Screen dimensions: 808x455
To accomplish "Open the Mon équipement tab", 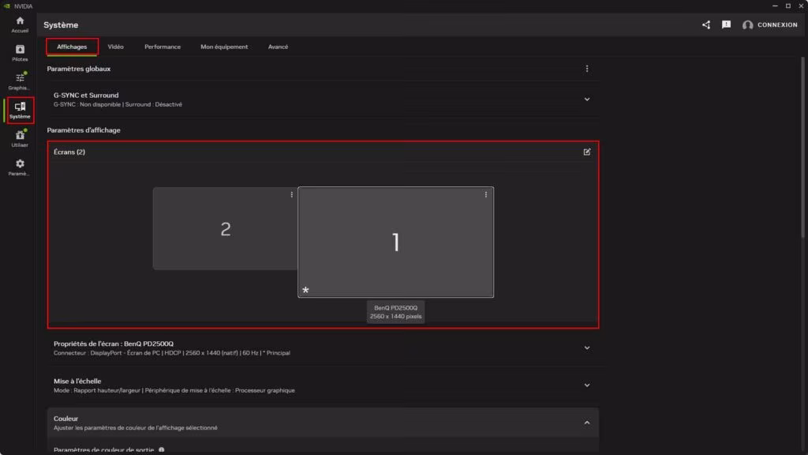I will pos(224,47).
